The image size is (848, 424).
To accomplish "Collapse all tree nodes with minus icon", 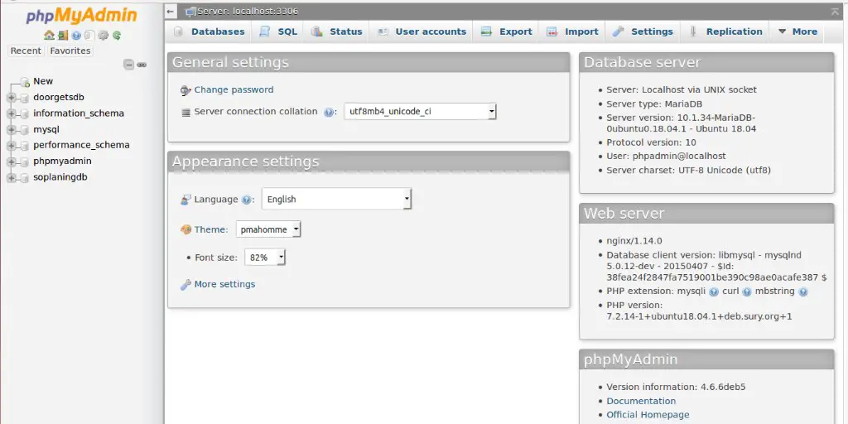I will tap(128, 65).
